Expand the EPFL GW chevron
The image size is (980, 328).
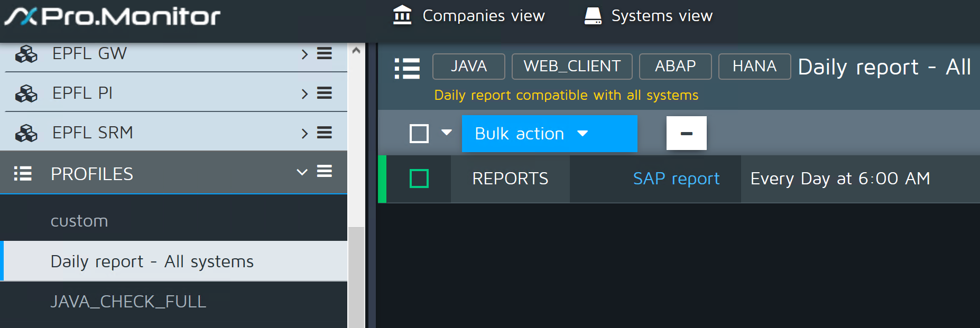(304, 54)
